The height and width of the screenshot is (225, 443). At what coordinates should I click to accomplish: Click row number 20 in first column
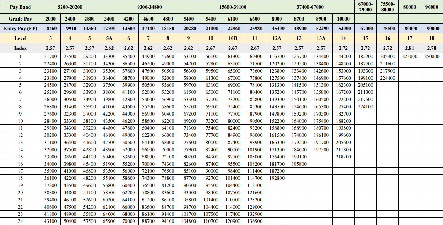(20, 192)
